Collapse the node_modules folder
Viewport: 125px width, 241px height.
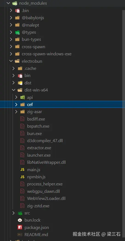point(8,3)
